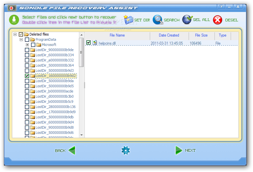The width and height of the screenshot is (253, 172).
Task: Click the question mark help button
Action: point(221,6)
